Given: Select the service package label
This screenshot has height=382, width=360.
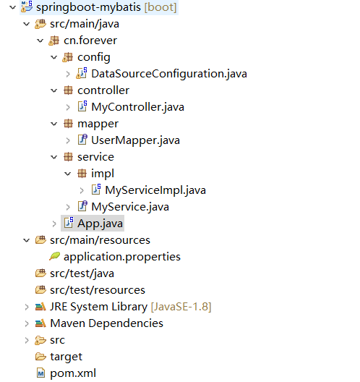Looking at the screenshot, I should 95,157.
